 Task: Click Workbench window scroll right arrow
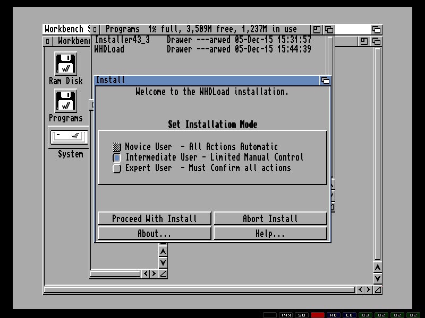coord(368,289)
